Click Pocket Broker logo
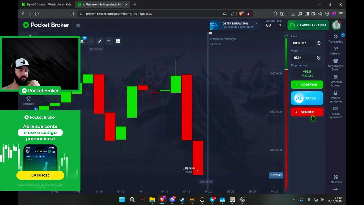Viewport: 364px width, 205px height. 46,25
